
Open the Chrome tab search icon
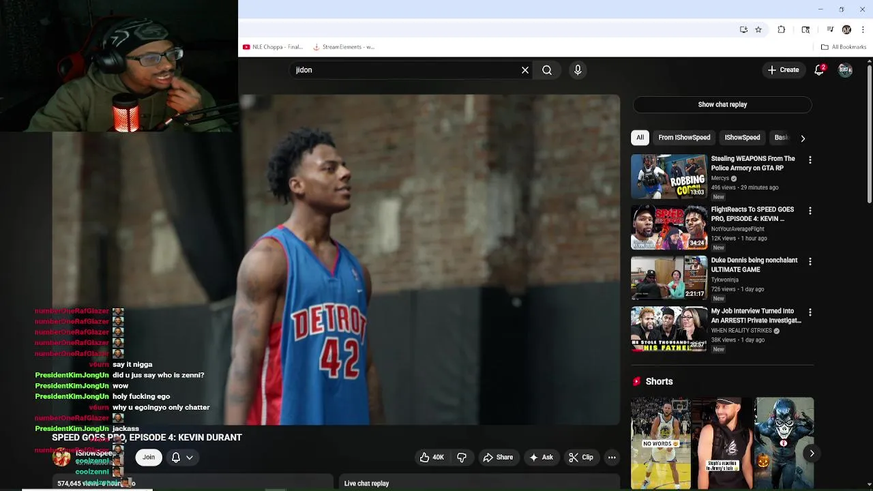click(x=805, y=29)
